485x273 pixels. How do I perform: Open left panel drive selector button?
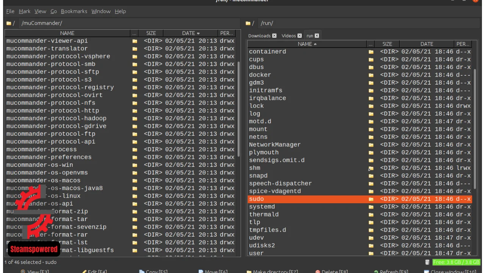(11, 23)
